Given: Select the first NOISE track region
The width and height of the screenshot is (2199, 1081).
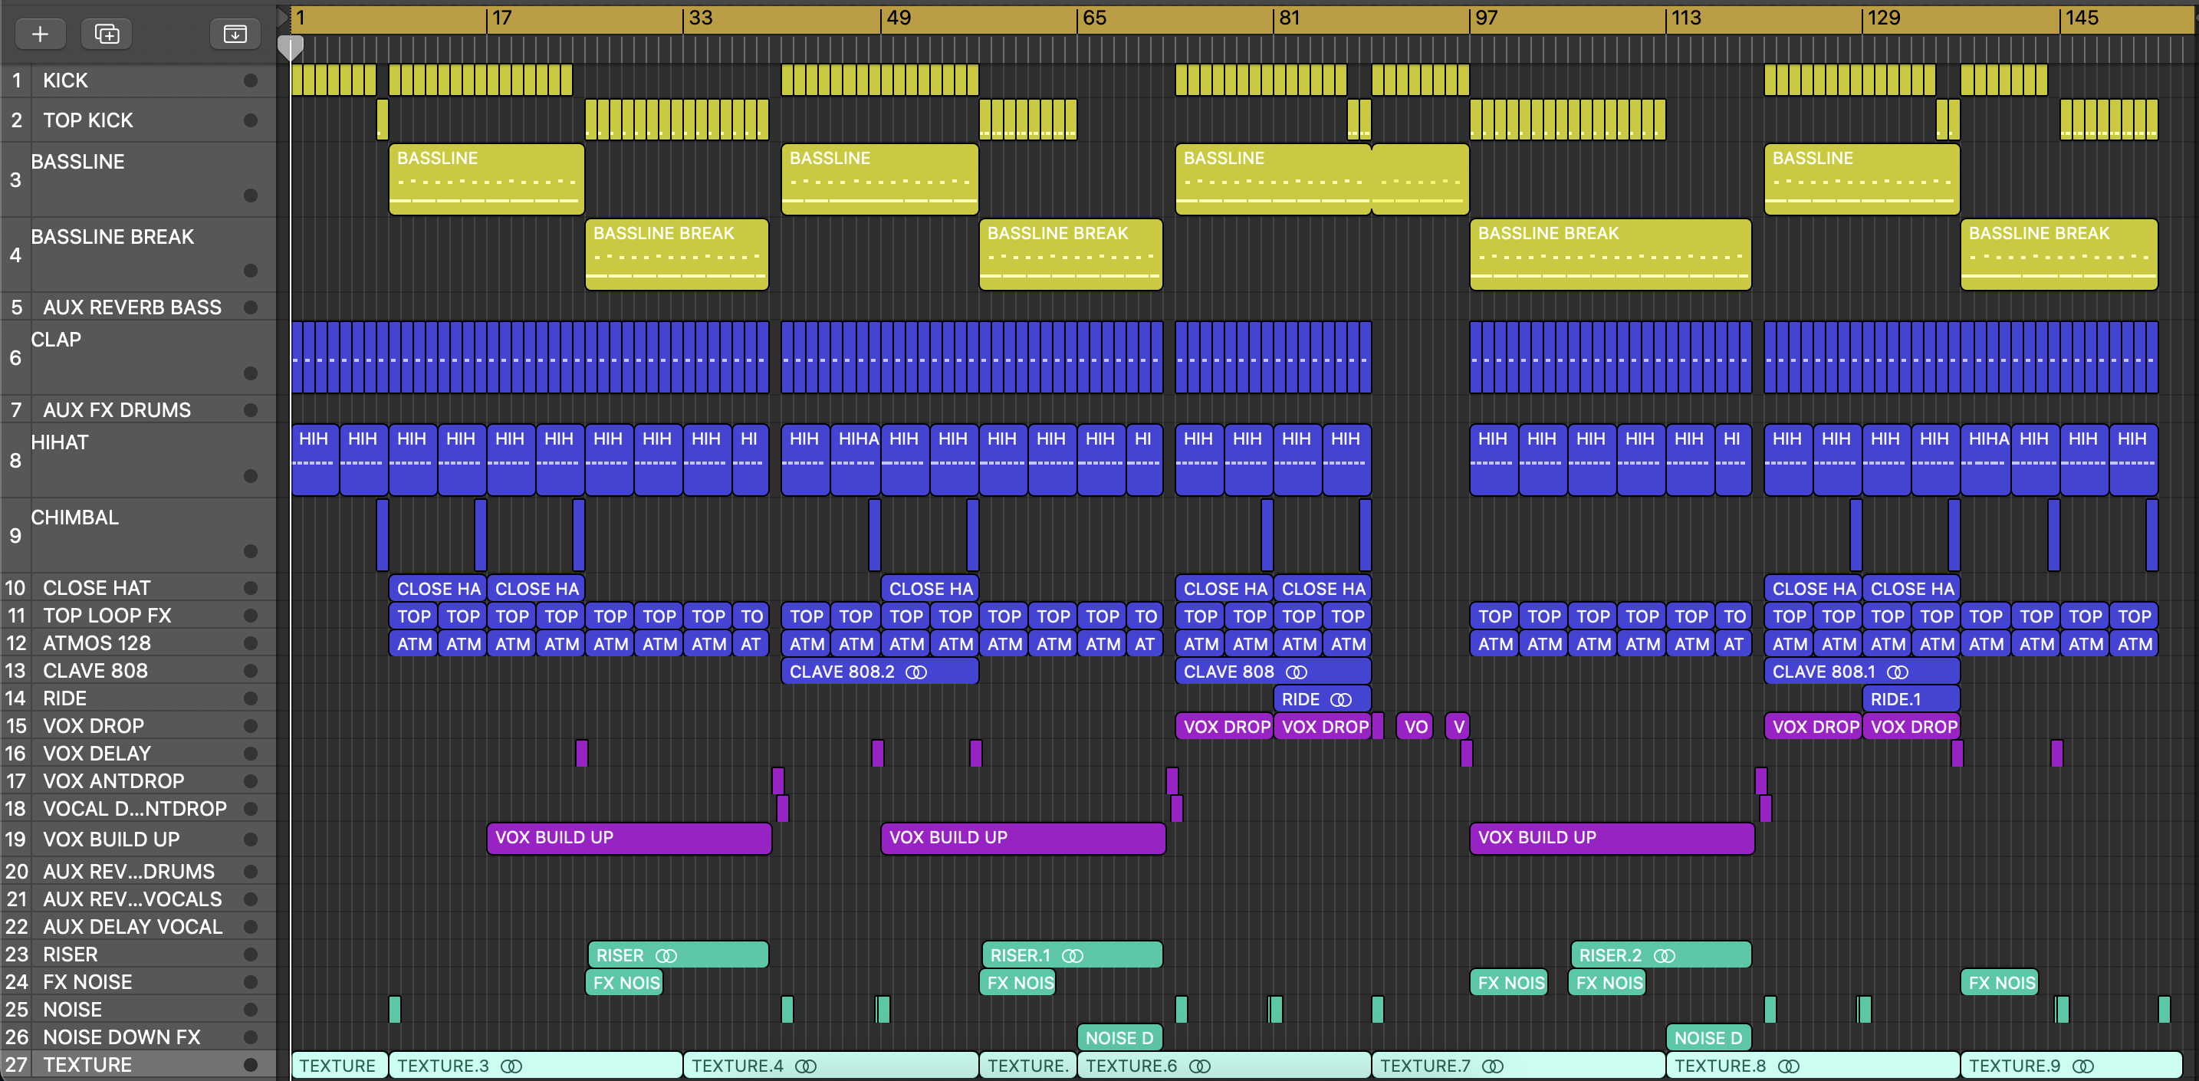Looking at the screenshot, I should click(x=394, y=1009).
